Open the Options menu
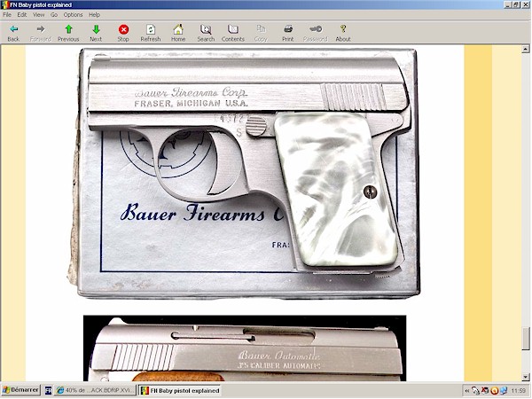Screen dimensions: 532x399 (x=73, y=14)
